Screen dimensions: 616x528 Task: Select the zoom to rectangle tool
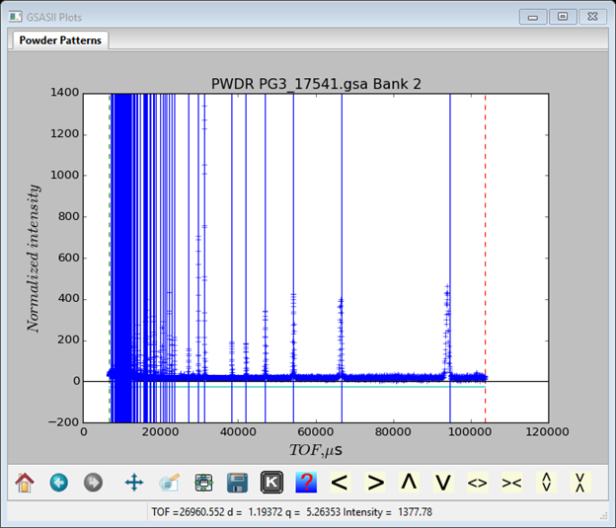point(169,483)
